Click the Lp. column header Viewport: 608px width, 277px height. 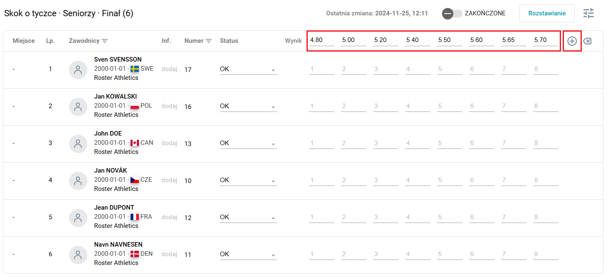(50, 41)
